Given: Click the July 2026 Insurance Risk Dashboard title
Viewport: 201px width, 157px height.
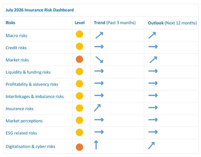Looking at the screenshot, I should (x=40, y=10).
